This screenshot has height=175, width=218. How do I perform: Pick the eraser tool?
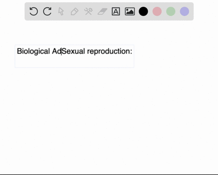pyautogui.click(x=102, y=11)
